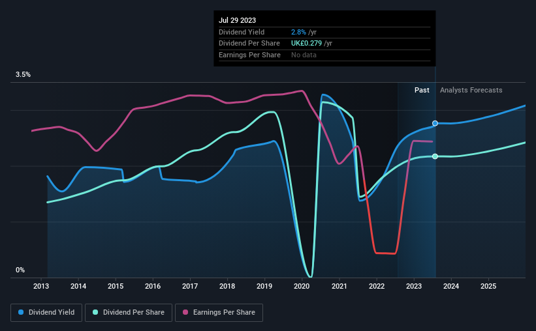Click the 3.5% y-axis label

23,74
